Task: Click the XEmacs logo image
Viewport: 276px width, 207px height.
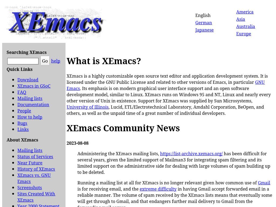Action: click(x=55, y=23)
